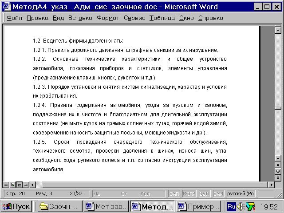This screenshot has height=213, width=284.
Task: Open the Пуск start menu
Action: coord(17,206)
